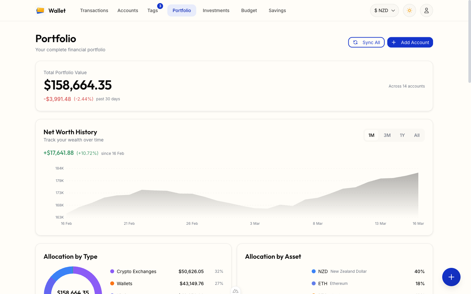
Task: Toggle light/dark theme with the sun icon
Action: pyautogui.click(x=409, y=10)
